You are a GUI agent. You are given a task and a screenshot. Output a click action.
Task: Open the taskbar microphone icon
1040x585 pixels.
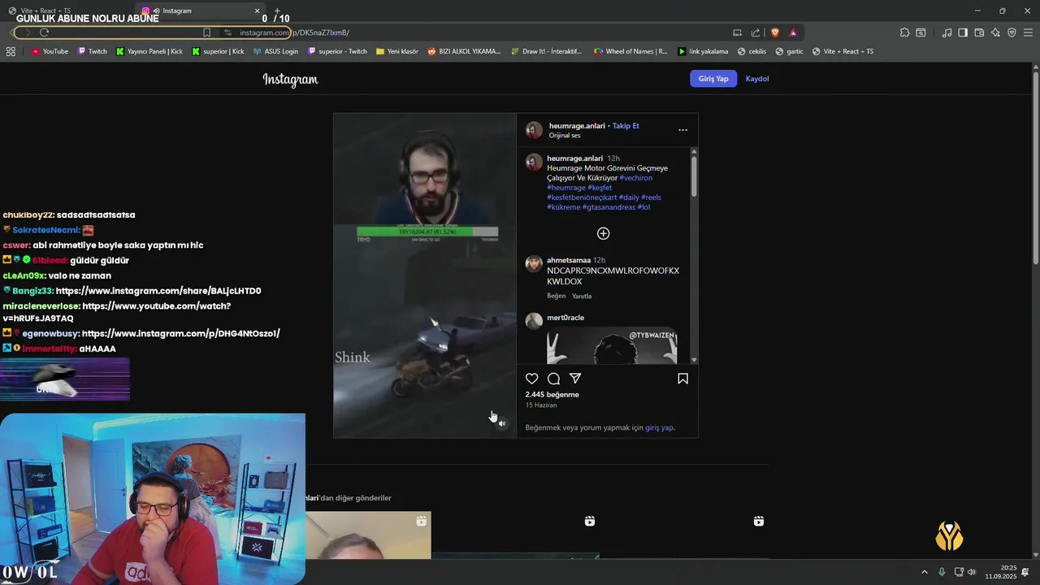coord(942,572)
